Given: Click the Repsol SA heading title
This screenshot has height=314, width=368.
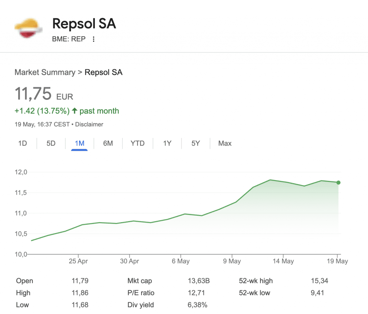Looking at the screenshot, I should click(x=84, y=24).
